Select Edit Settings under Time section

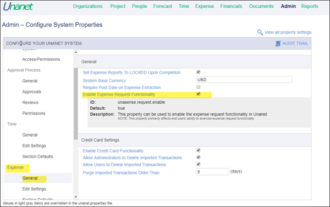tap(34, 146)
